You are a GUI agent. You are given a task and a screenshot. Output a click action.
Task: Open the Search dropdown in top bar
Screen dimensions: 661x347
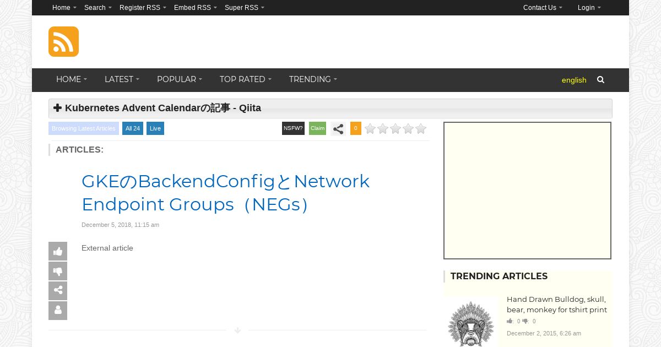[x=98, y=8]
